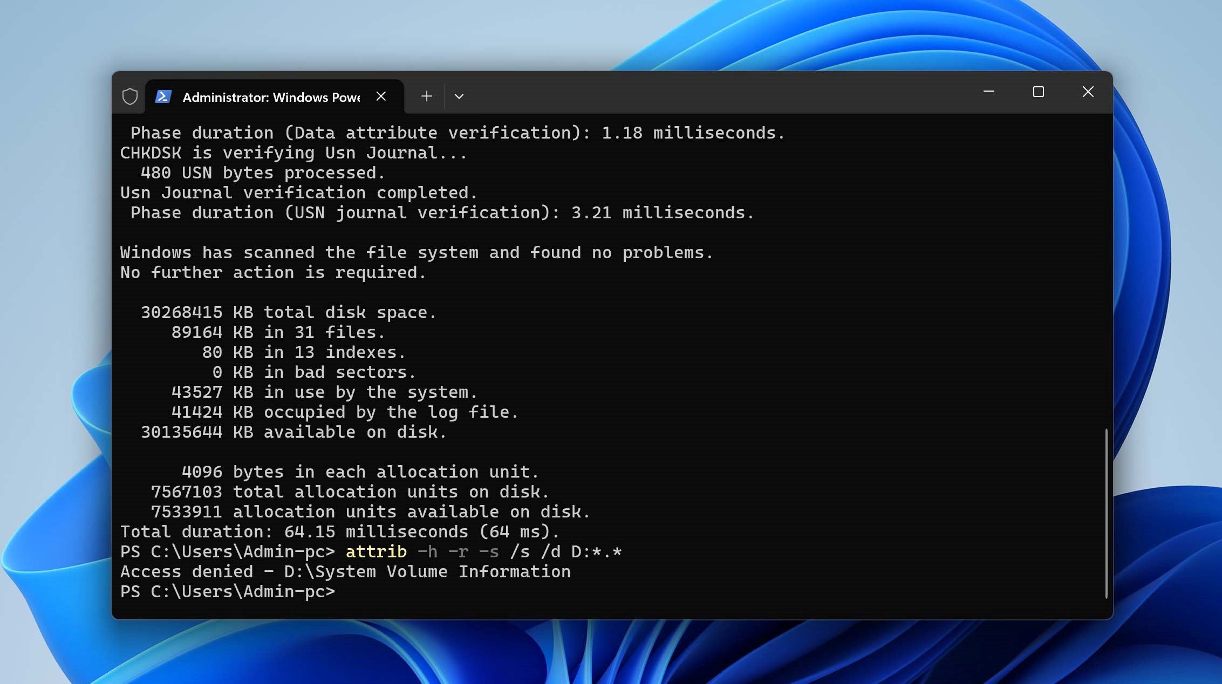Click "Usn Journal verification completed." line
The height and width of the screenshot is (684, 1222).
click(x=299, y=193)
